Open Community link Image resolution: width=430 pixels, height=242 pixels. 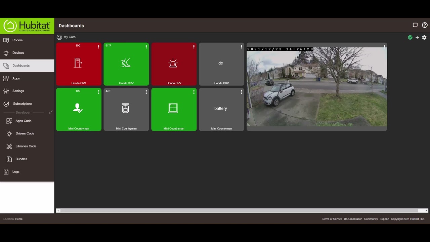pyautogui.click(x=371, y=219)
